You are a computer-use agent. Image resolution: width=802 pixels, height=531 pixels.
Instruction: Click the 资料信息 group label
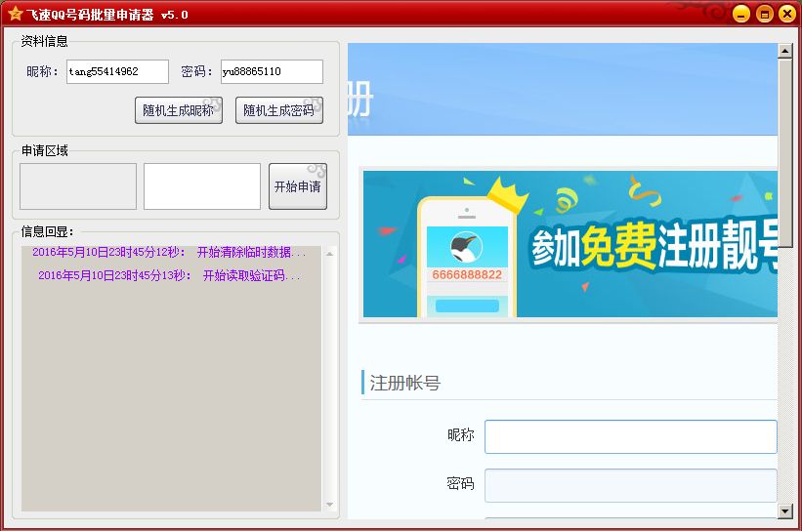click(x=45, y=41)
